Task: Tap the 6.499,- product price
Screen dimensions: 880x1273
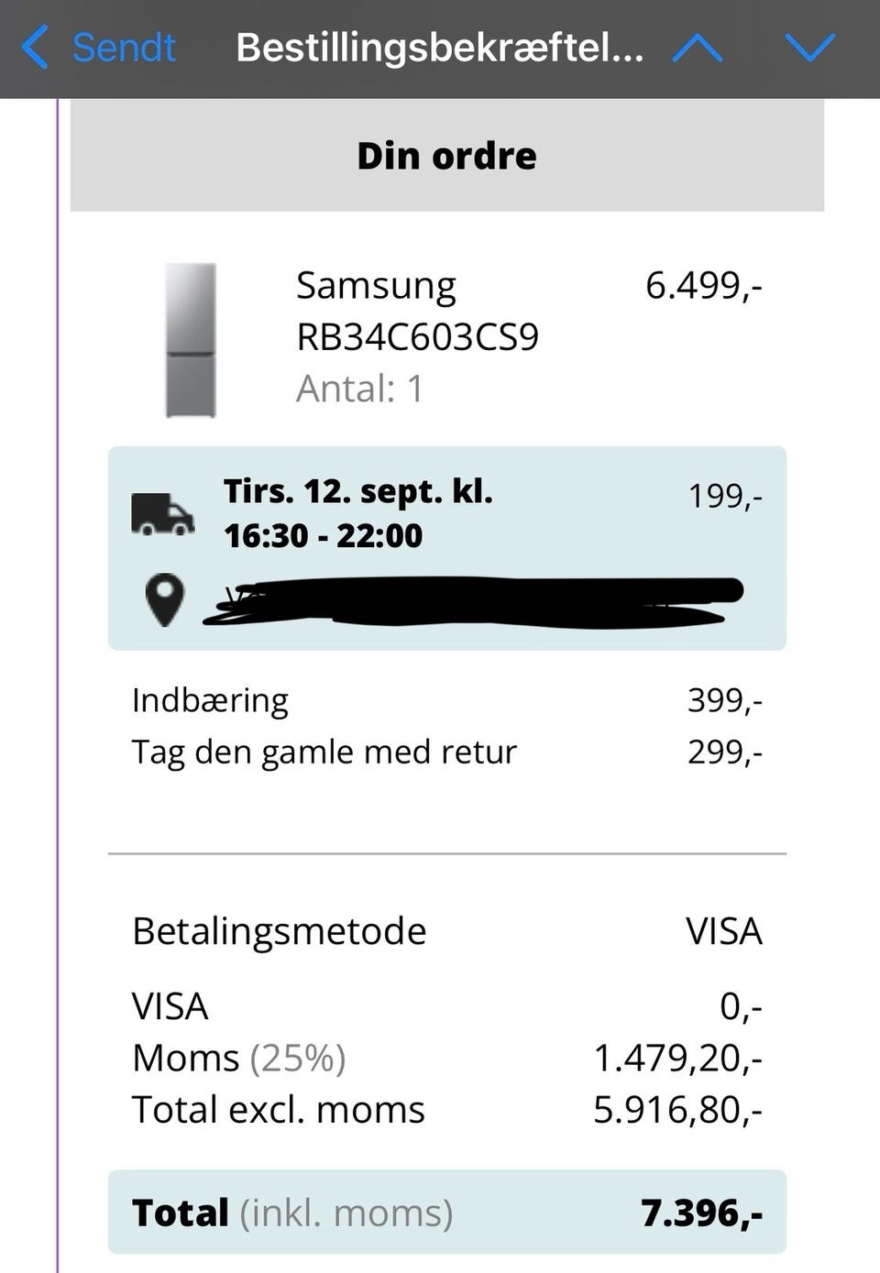Action: [x=703, y=286]
